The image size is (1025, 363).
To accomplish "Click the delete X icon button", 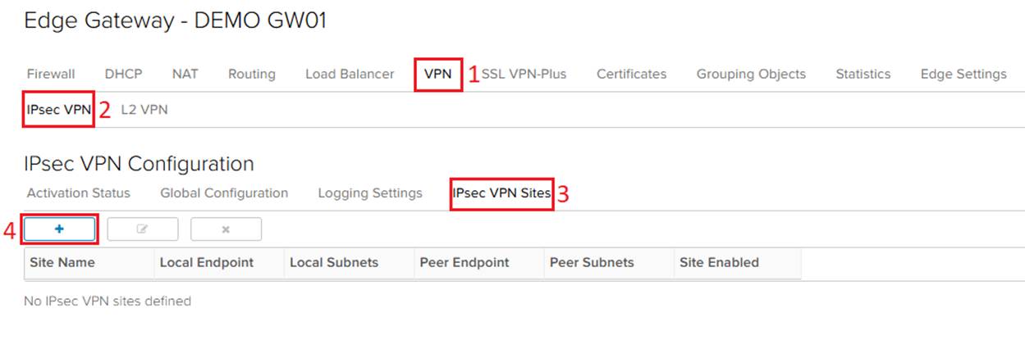I will pos(226,229).
